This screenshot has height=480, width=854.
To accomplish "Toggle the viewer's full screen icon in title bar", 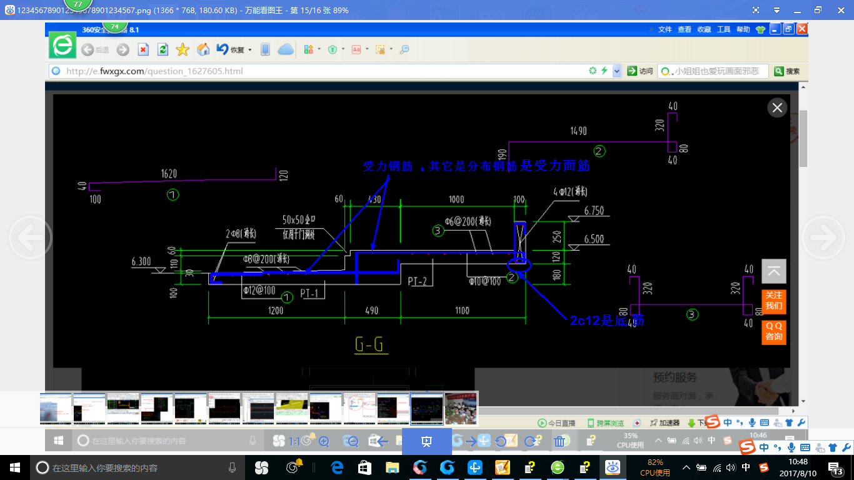I will (x=756, y=10).
